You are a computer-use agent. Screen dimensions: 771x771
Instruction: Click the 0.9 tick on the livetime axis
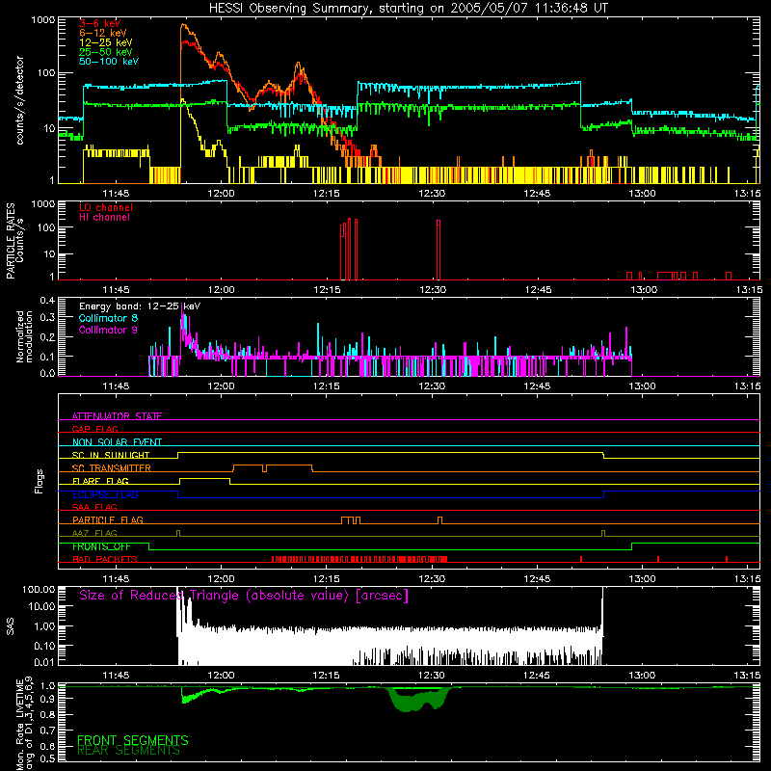pyautogui.click(x=47, y=699)
